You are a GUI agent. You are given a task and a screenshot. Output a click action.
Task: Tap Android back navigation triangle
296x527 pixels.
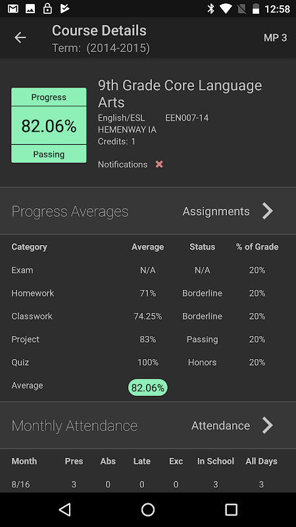[x=64, y=509]
